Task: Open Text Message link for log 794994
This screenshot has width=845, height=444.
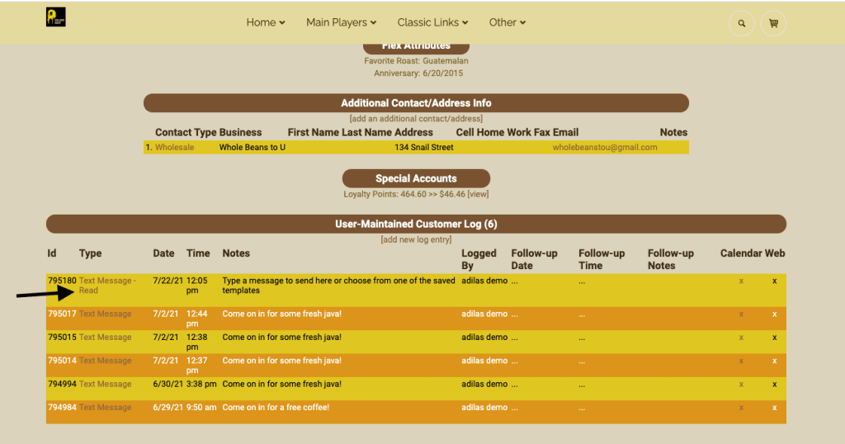Action: pyautogui.click(x=105, y=385)
